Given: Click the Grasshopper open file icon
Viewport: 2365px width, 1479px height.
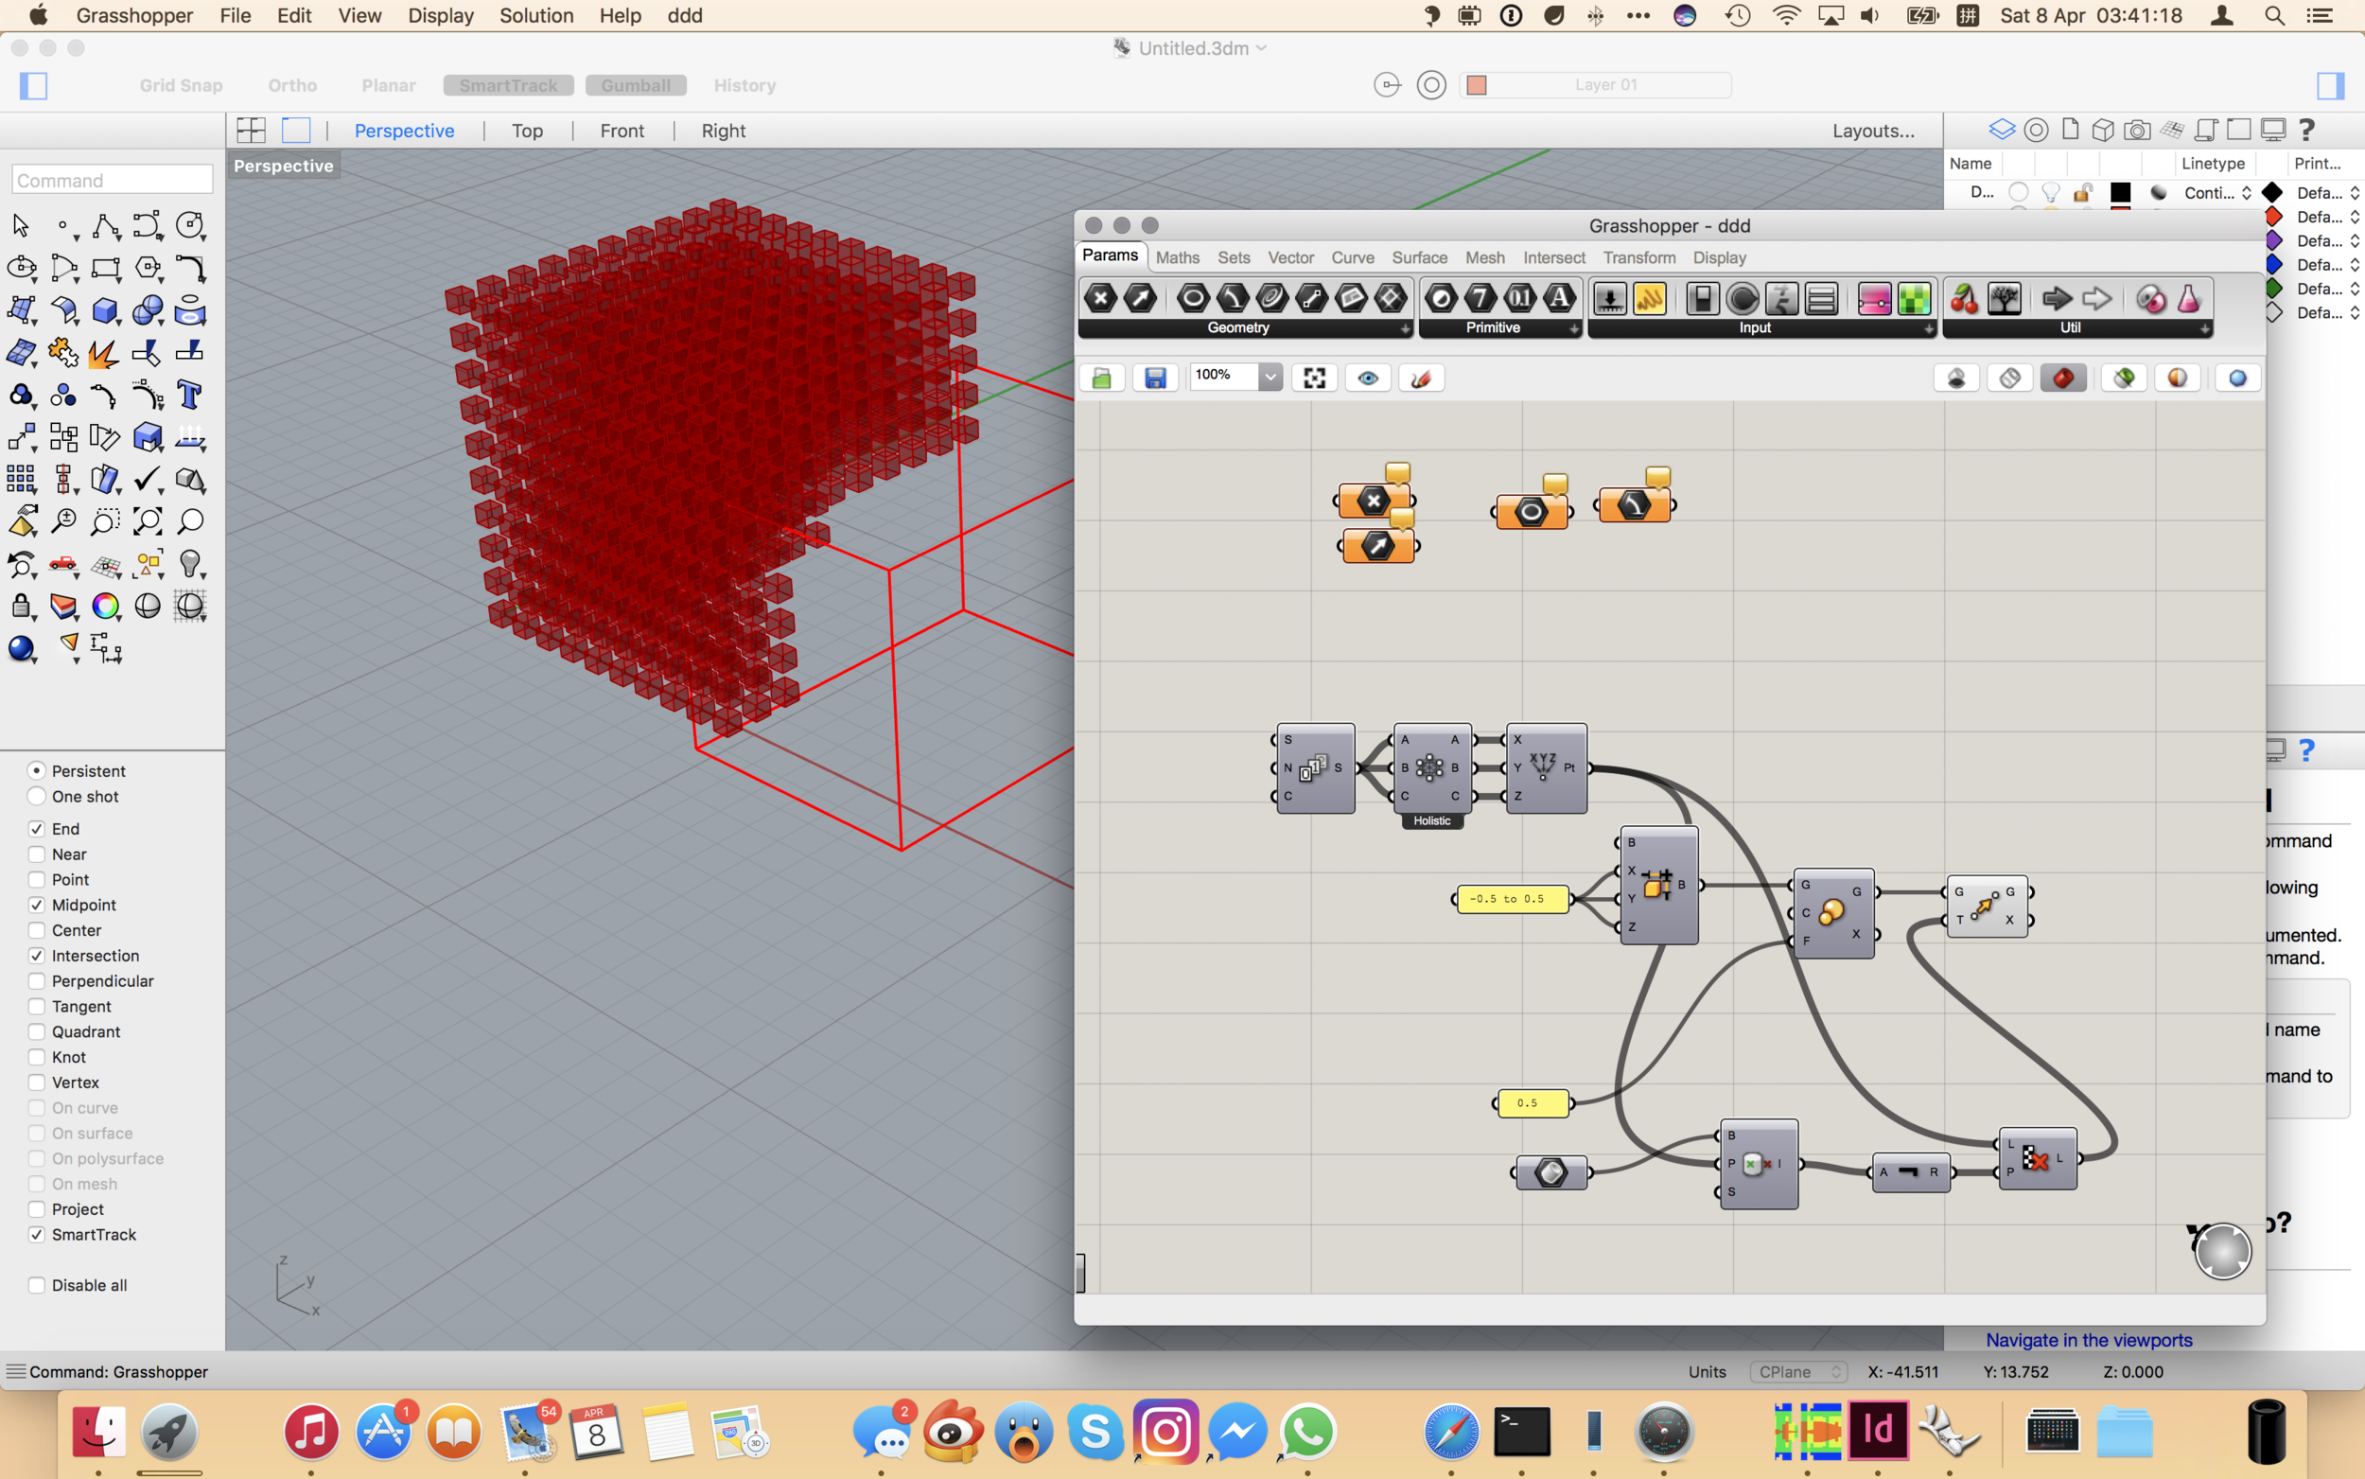Looking at the screenshot, I should coord(1102,379).
